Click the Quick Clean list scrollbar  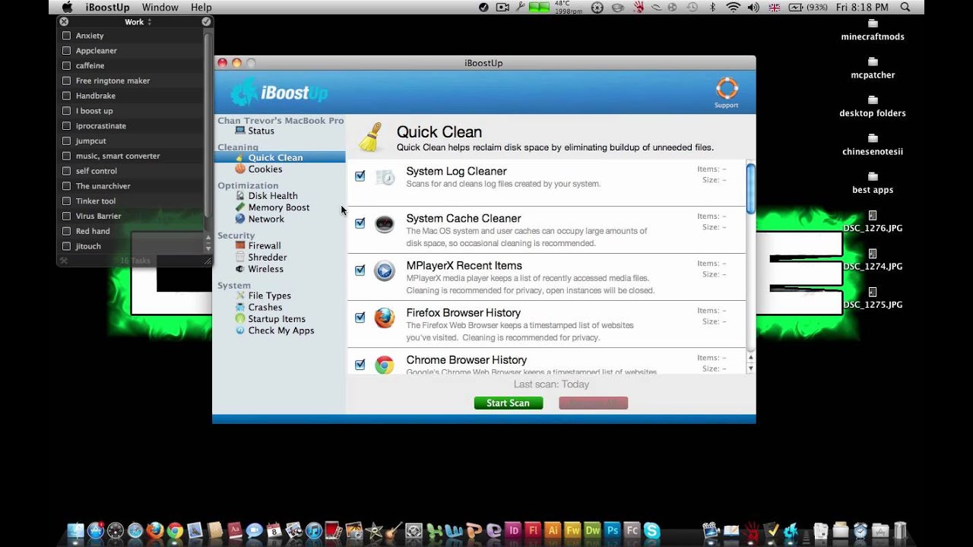(x=751, y=188)
